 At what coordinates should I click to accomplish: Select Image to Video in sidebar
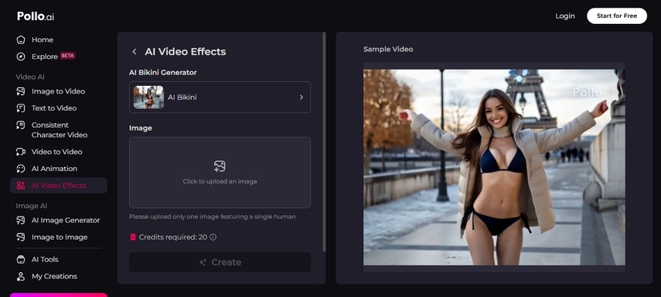tap(59, 91)
